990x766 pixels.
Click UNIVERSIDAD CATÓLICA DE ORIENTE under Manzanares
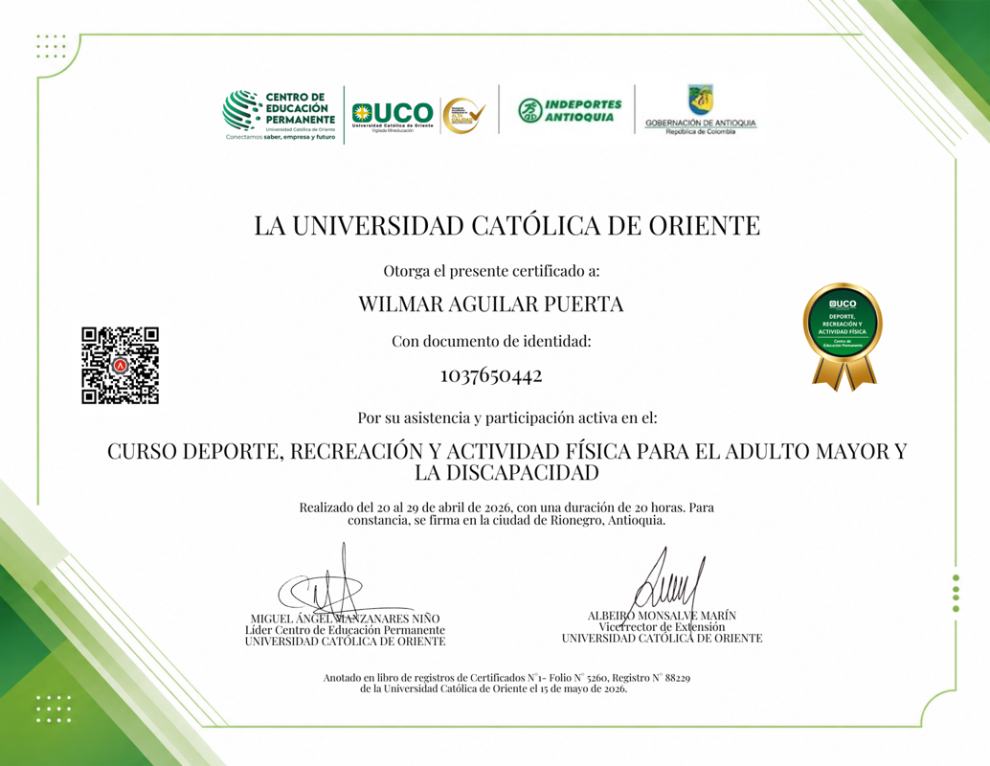(x=345, y=642)
